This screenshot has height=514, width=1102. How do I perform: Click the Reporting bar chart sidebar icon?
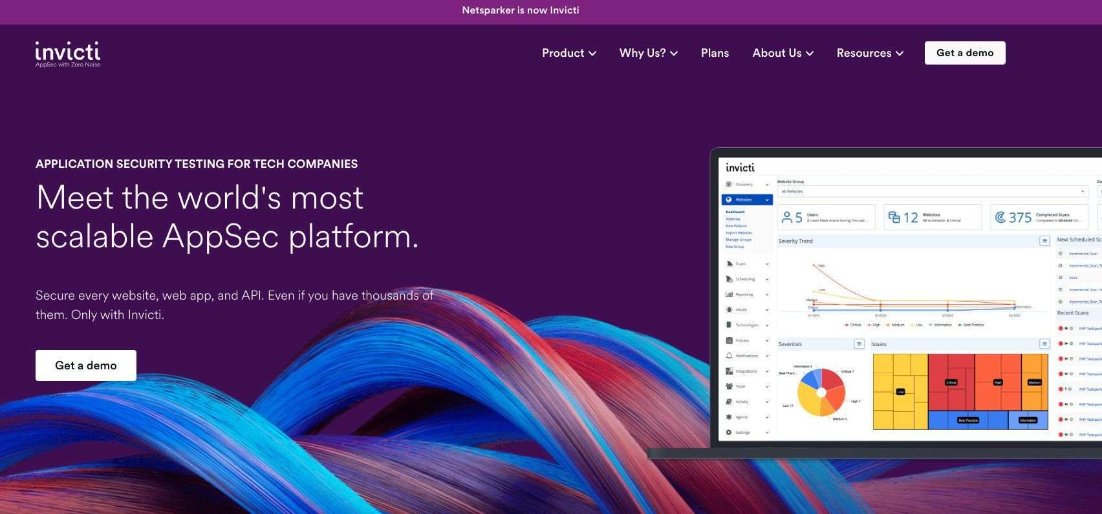(x=729, y=294)
